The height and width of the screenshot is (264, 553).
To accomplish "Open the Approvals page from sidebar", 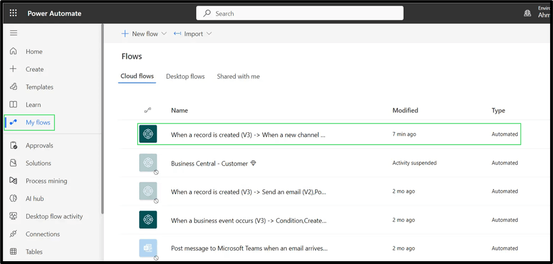I will click(x=39, y=145).
